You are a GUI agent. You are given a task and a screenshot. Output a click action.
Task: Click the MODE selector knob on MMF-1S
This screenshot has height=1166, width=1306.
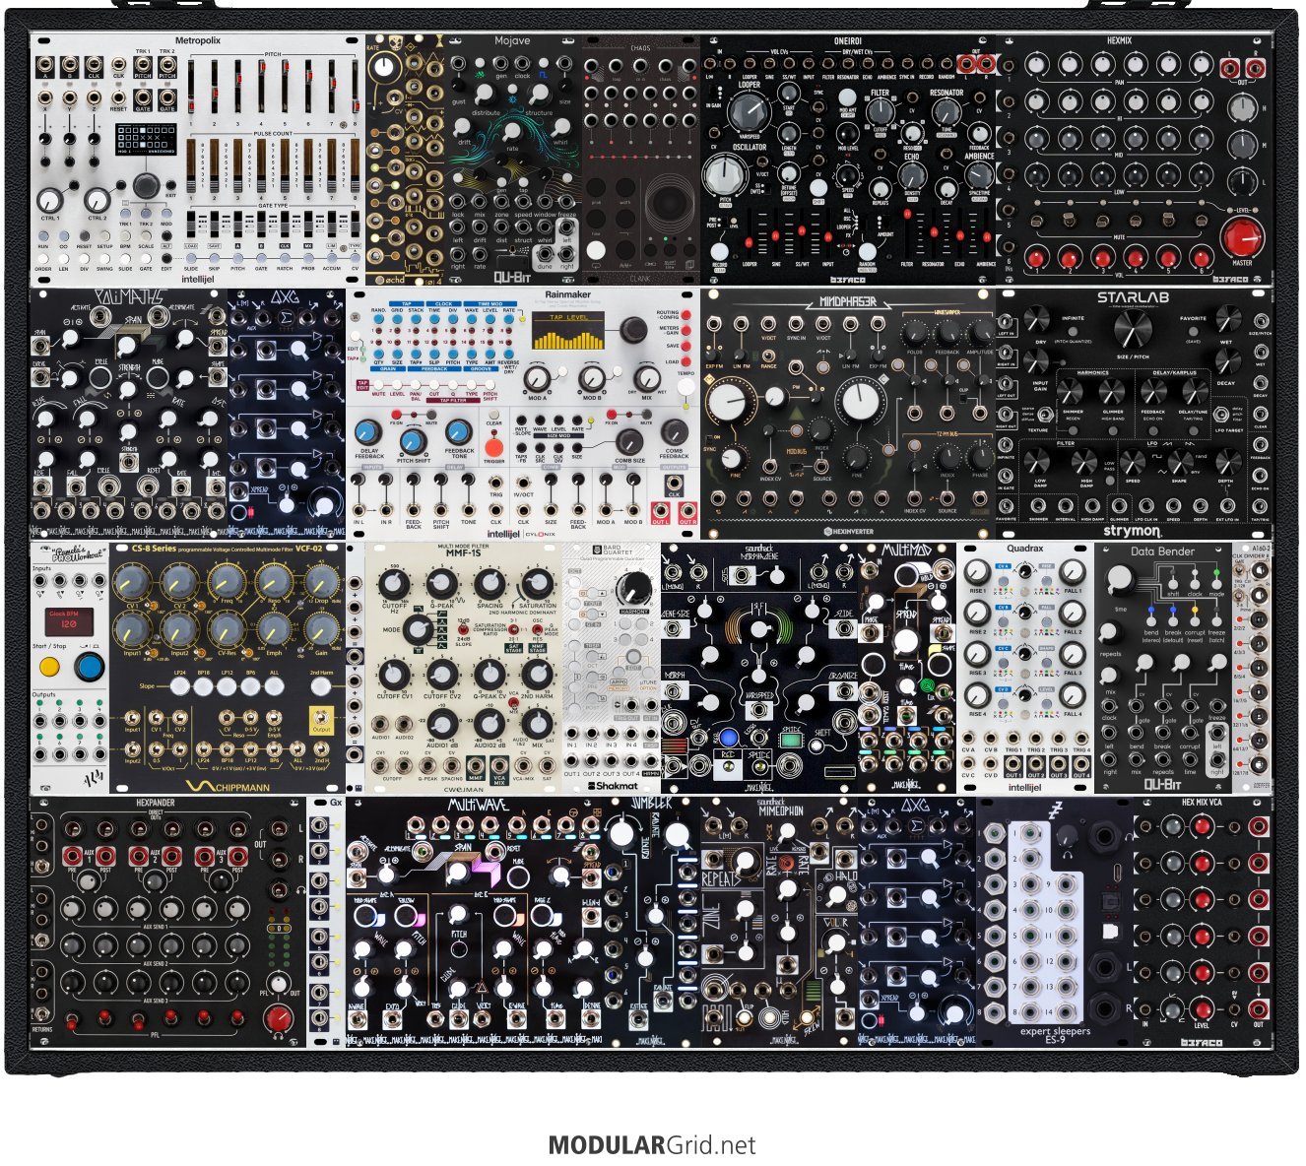click(x=418, y=628)
